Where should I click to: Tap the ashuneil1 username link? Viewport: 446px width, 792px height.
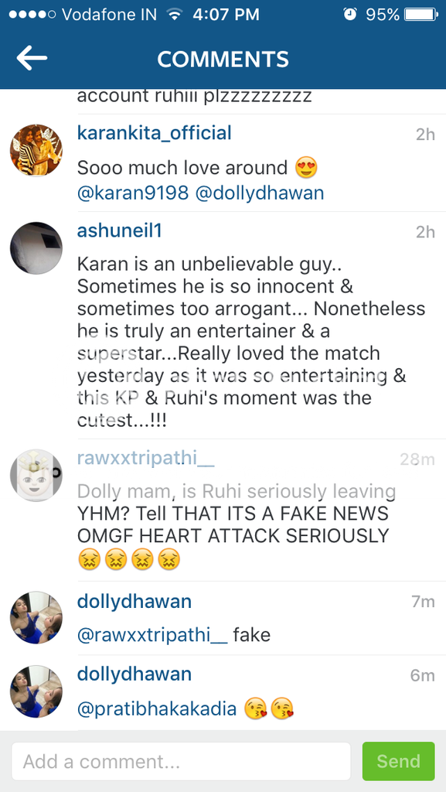[120, 230]
